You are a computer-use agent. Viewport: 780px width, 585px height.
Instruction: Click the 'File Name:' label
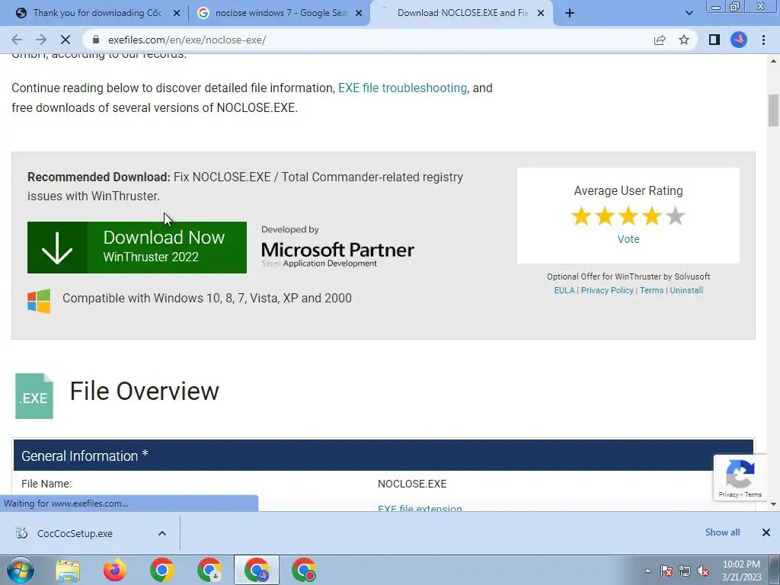[x=46, y=484]
